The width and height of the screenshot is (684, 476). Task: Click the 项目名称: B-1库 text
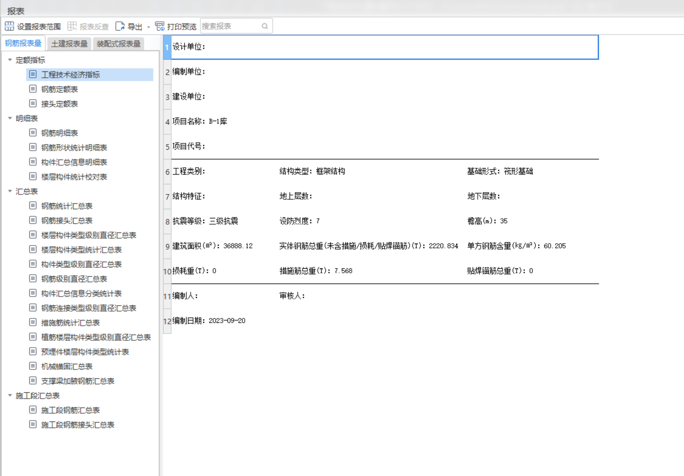pos(200,122)
